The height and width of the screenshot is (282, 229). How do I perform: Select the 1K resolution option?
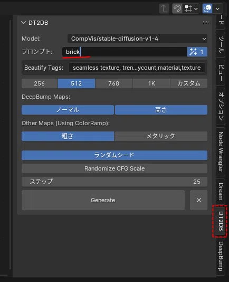(x=151, y=83)
